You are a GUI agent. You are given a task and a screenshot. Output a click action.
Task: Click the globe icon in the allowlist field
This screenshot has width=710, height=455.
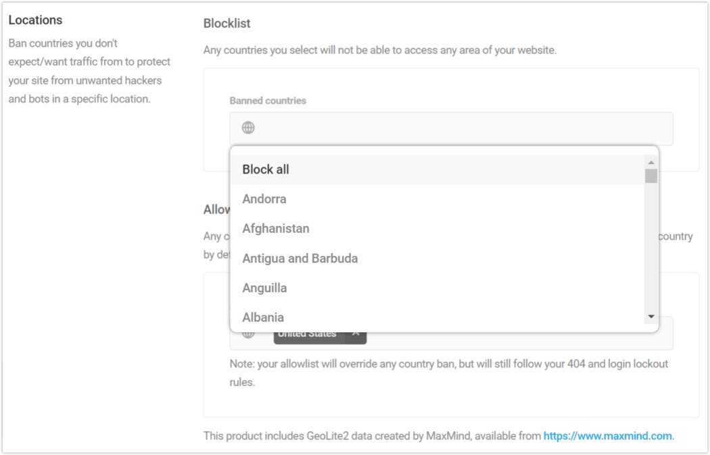pos(247,332)
